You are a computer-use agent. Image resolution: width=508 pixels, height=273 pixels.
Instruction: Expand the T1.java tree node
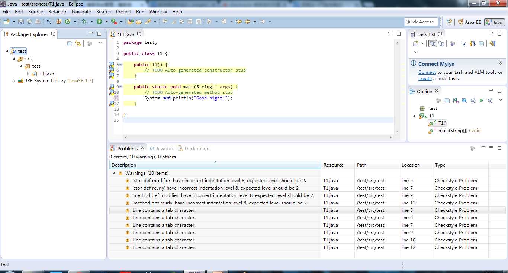[28, 73]
